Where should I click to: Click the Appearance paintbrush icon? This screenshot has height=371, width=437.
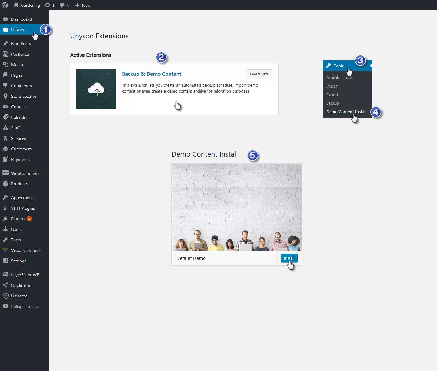click(x=6, y=197)
